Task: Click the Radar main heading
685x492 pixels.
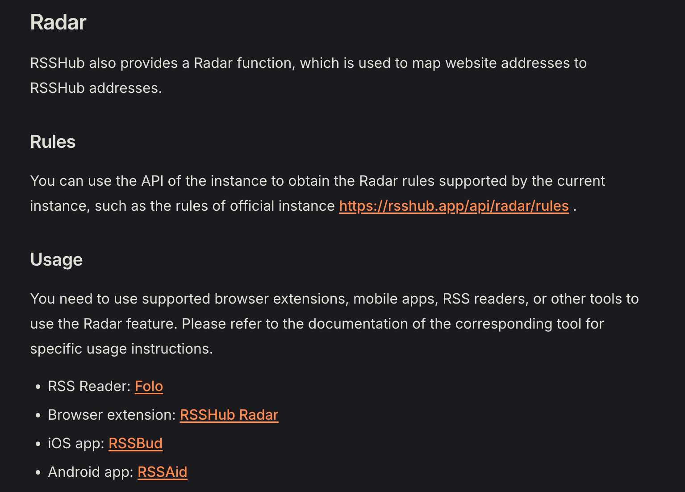Action: pyautogui.click(x=58, y=22)
